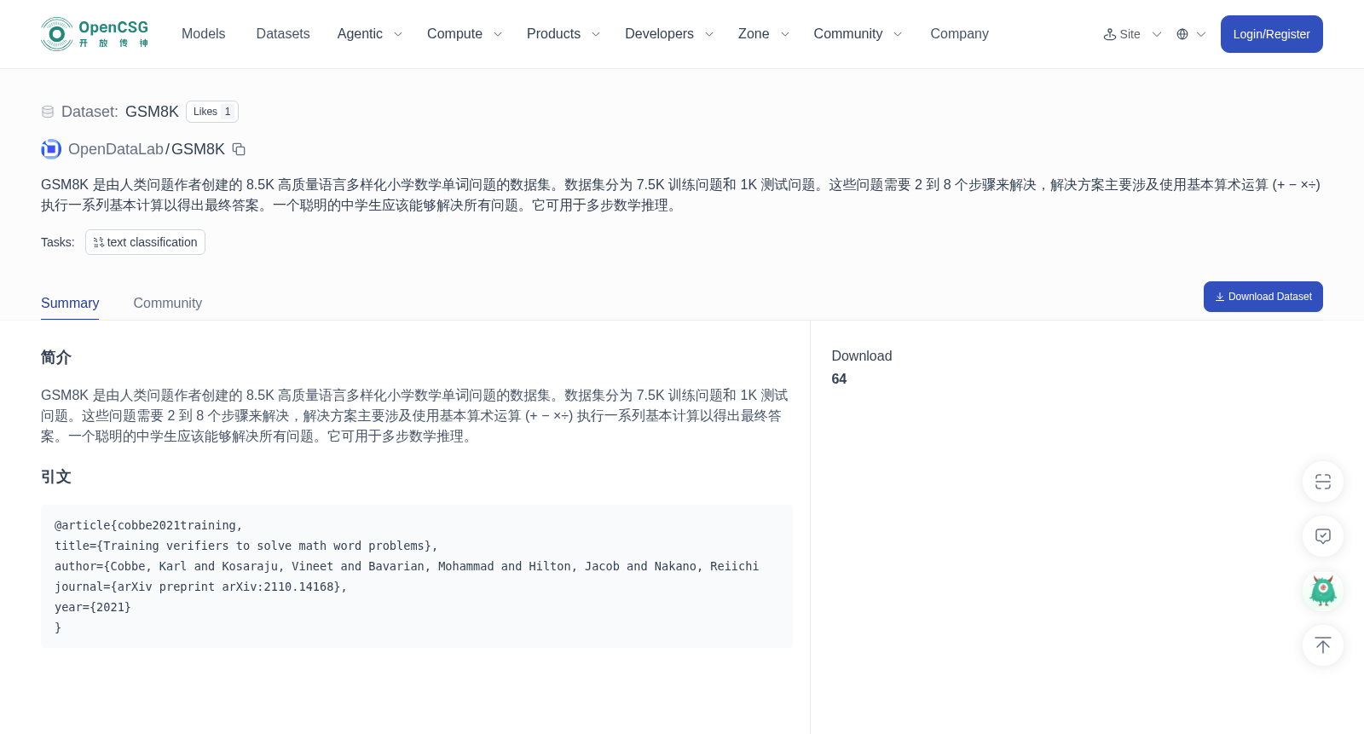
Task: Open the Site dropdown chevron
Action: (x=1157, y=34)
